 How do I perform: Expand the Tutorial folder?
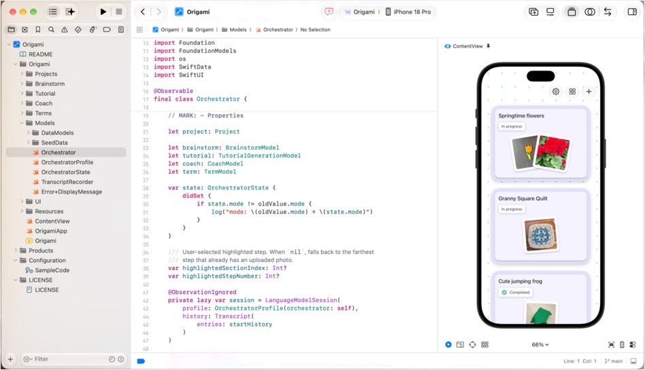[22, 94]
